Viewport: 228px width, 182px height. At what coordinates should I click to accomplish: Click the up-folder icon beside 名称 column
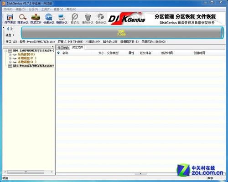point(58,53)
